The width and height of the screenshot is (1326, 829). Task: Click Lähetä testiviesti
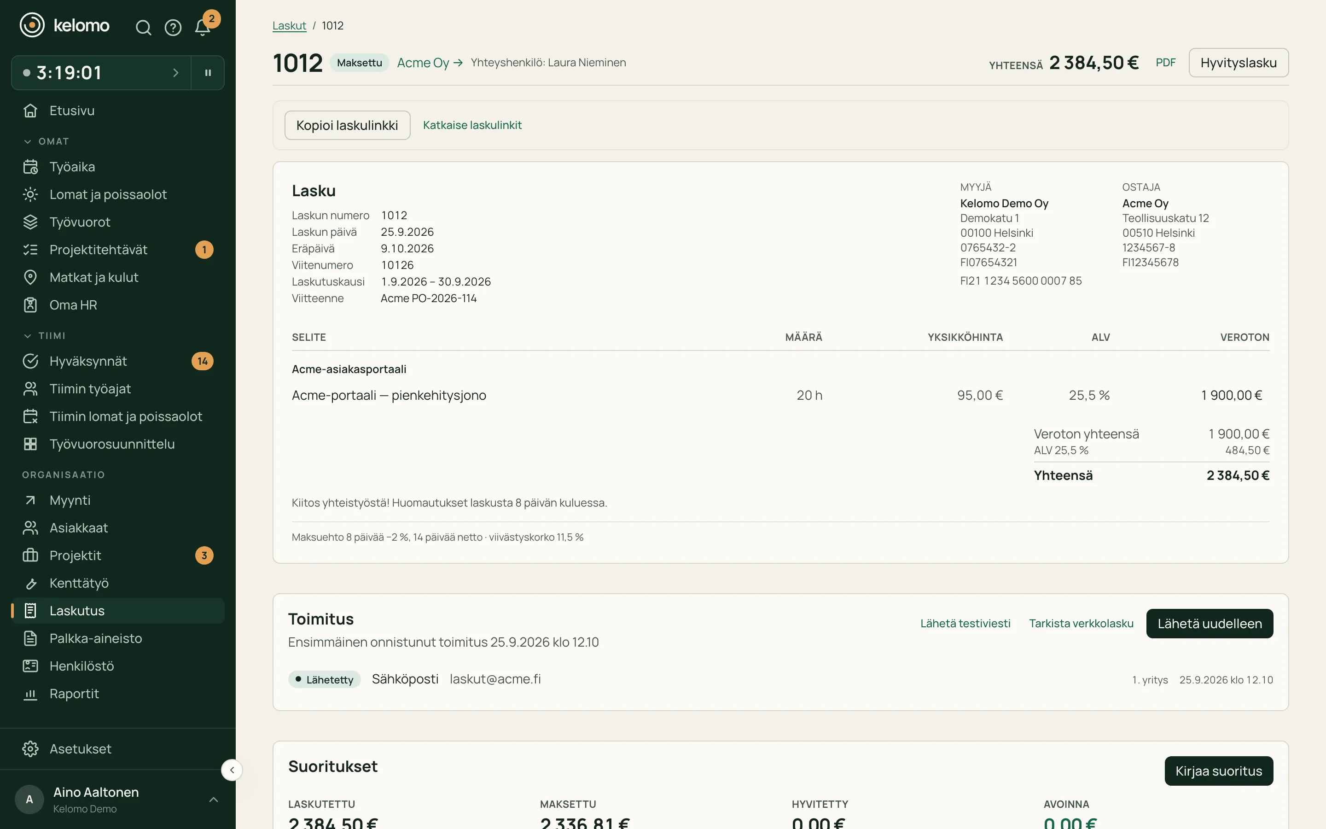965,624
